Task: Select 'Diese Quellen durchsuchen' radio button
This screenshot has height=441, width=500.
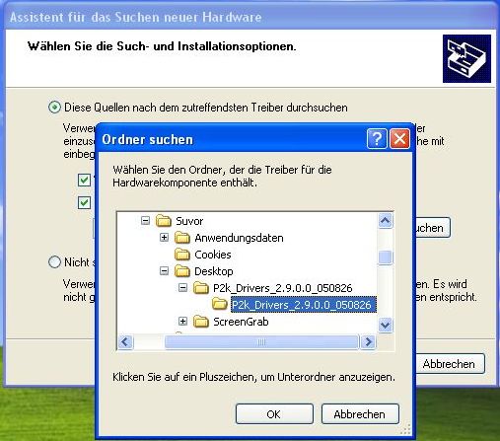Action: [54, 108]
